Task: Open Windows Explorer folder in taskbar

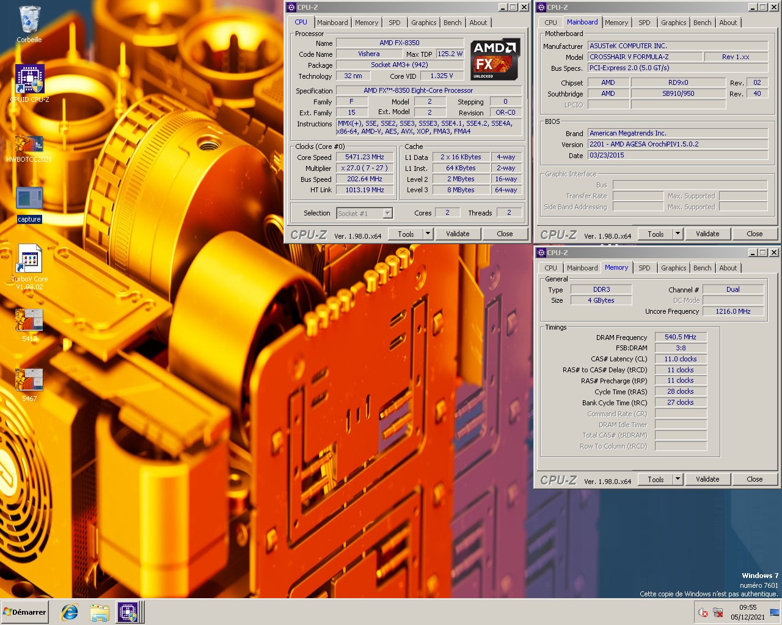Action: point(99,612)
